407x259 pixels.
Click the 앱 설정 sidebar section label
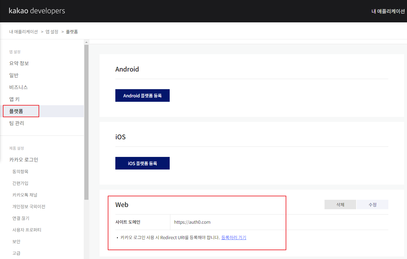(15, 52)
